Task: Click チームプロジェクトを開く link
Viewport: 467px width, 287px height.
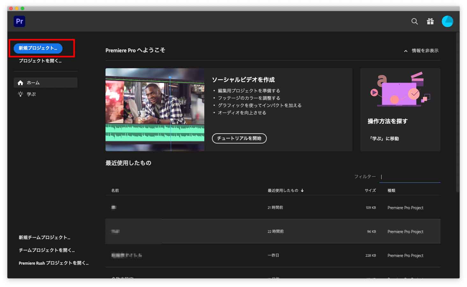Action: [x=47, y=250]
